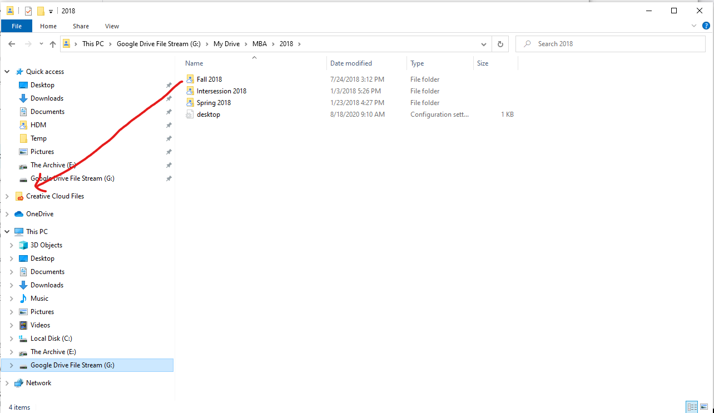Screen dimensions: 714x413
Task: Expand the Network tree node
Action: [7, 383]
